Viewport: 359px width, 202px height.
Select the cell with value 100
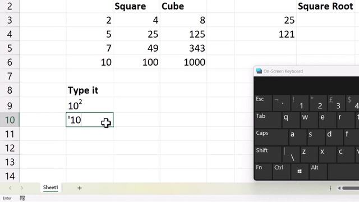(x=136, y=62)
